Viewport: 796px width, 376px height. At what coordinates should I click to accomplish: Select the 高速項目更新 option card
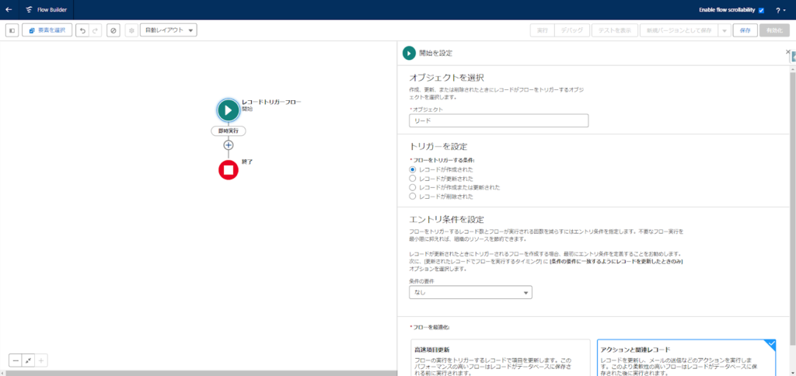pyautogui.click(x=500, y=359)
